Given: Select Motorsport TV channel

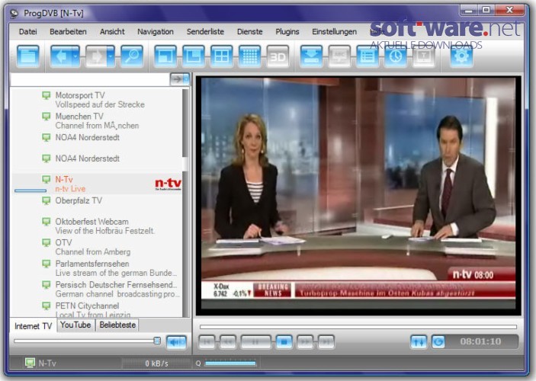Looking at the screenshot, I should point(96,100).
